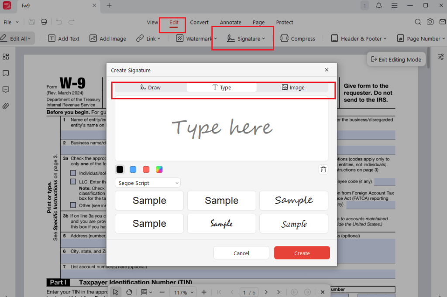This screenshot has height=297, width=447.
Task: Expand the Header & Footer dropdown
Action: pos(385,39)
